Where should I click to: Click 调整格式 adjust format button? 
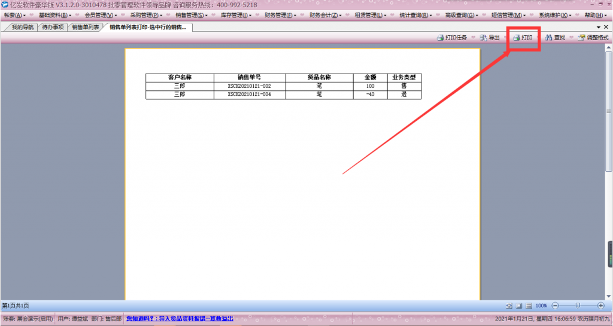pos(593,38)
